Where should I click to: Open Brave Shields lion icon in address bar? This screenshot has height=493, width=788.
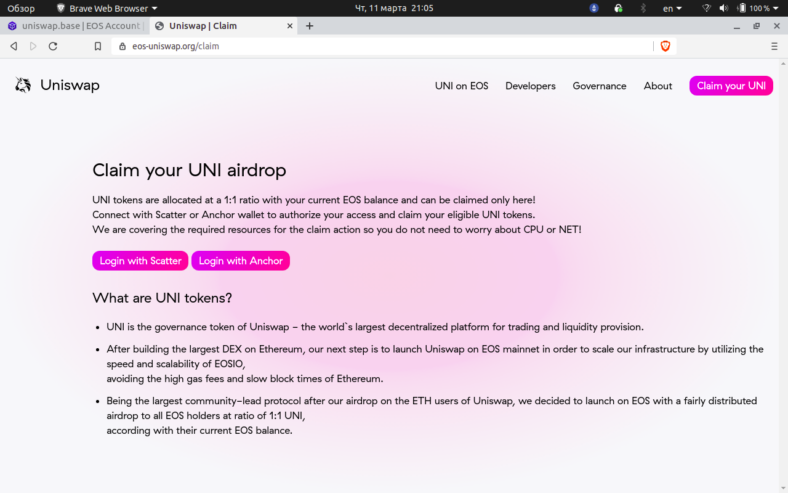click(x=665, y=46)
